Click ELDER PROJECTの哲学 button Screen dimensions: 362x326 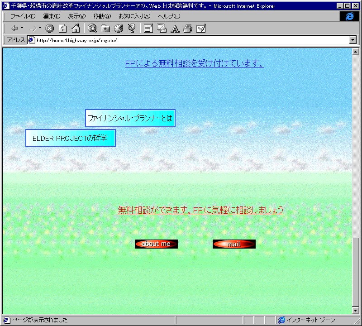pyautogui.click(x=71, y=138)
